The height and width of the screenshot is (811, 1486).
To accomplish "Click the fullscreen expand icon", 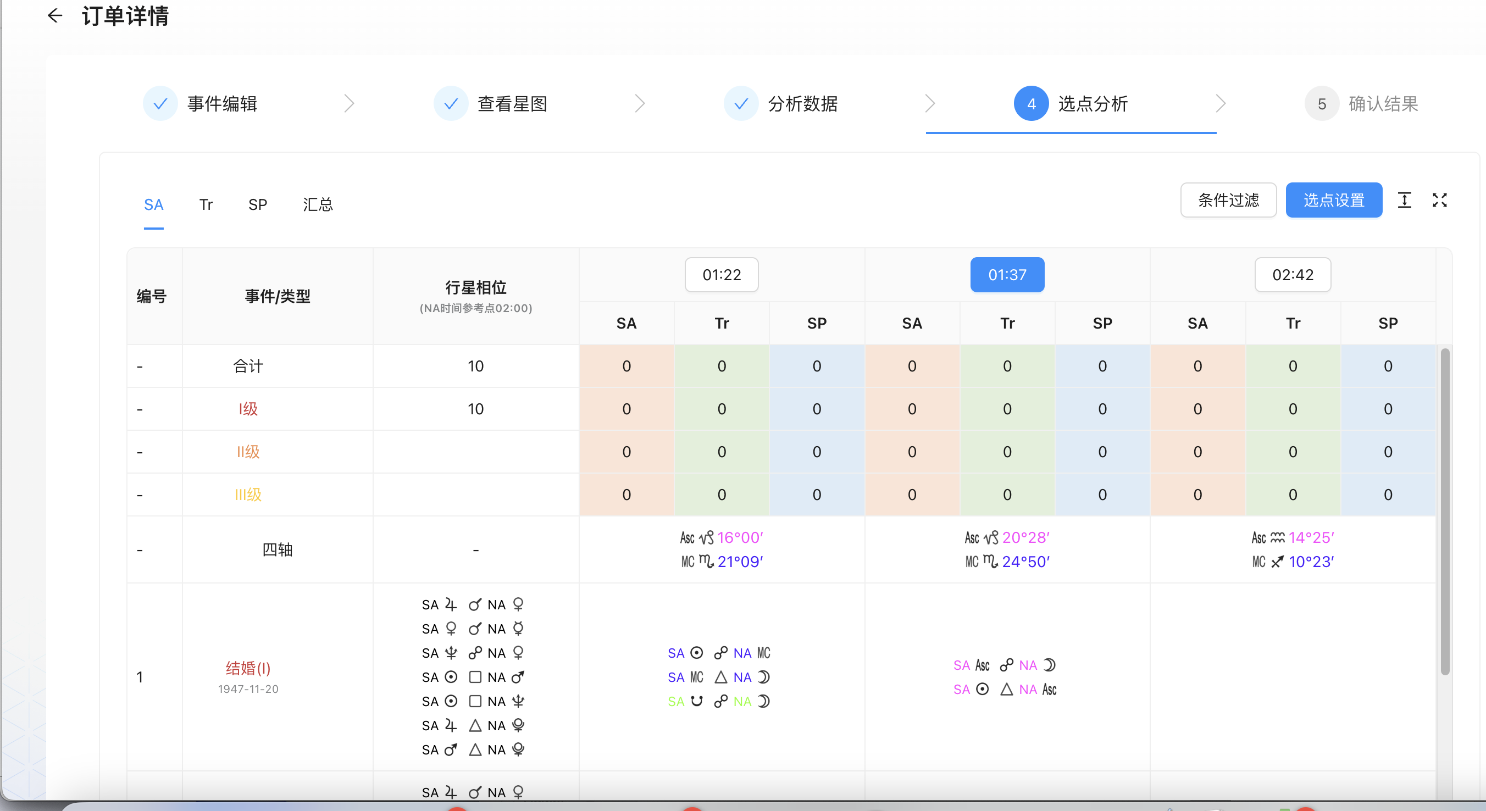I will coord(1439,200).
